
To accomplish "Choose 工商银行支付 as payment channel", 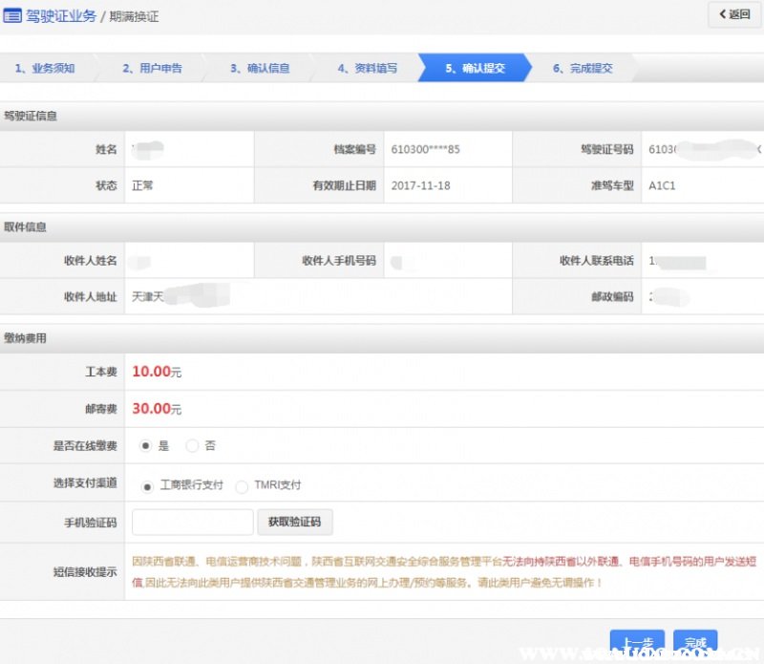I will 147,485.
